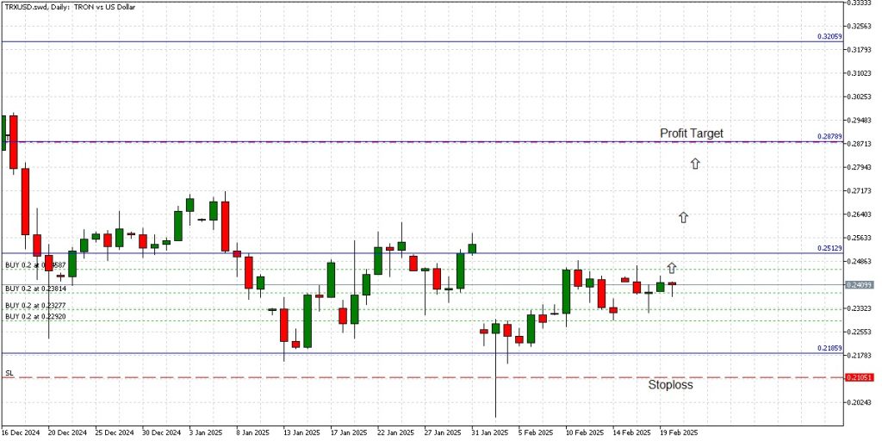Click the 0.25129 resistance level label
Screen dimensions: 882x441
(x=828, y=248)
